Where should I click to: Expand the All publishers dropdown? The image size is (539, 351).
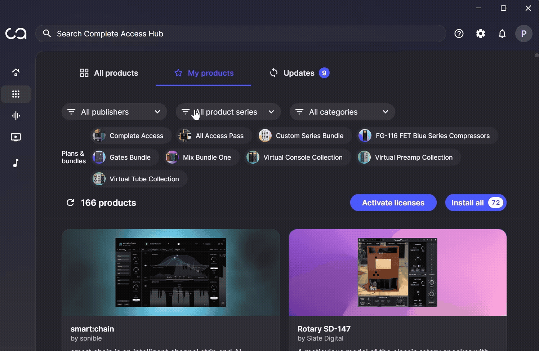point(114,112)
